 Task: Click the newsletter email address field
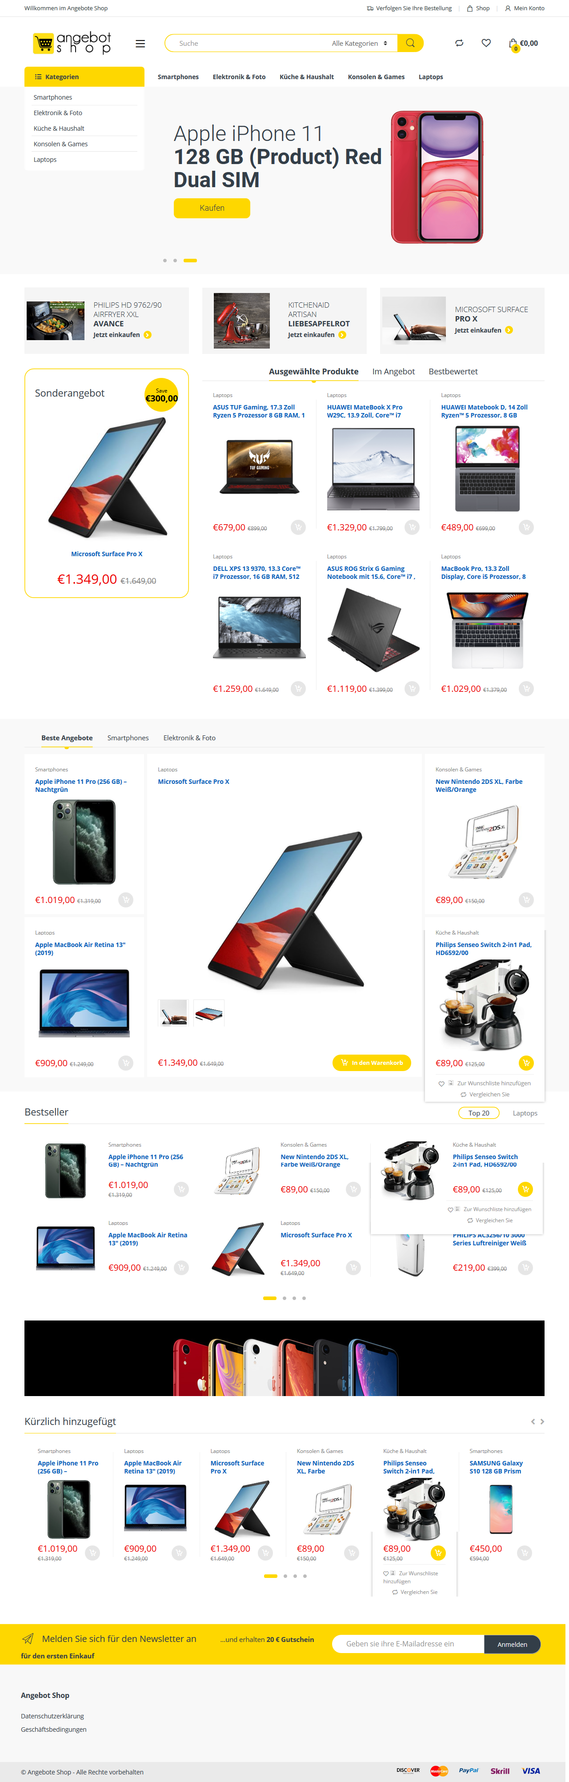coord(408,1644)
